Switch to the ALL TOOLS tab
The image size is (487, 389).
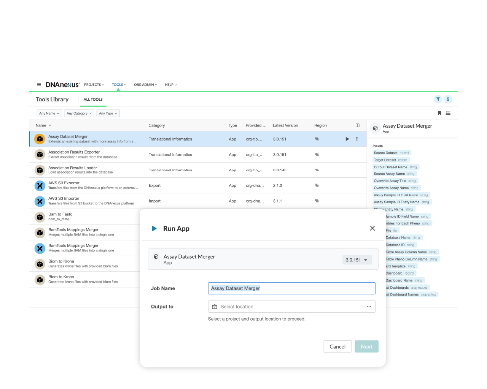point(93,99)
